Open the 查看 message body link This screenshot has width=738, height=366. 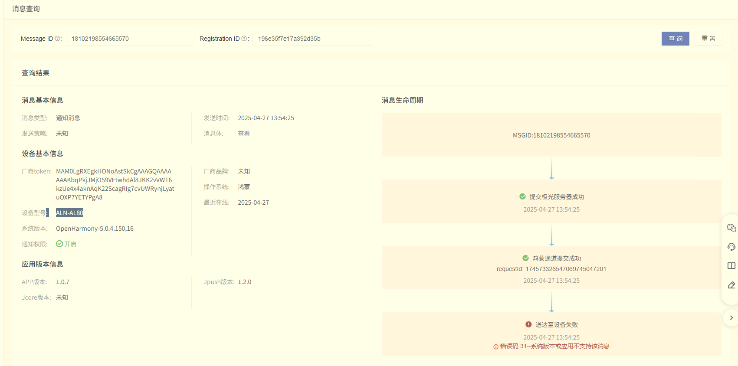click(244, 134)
